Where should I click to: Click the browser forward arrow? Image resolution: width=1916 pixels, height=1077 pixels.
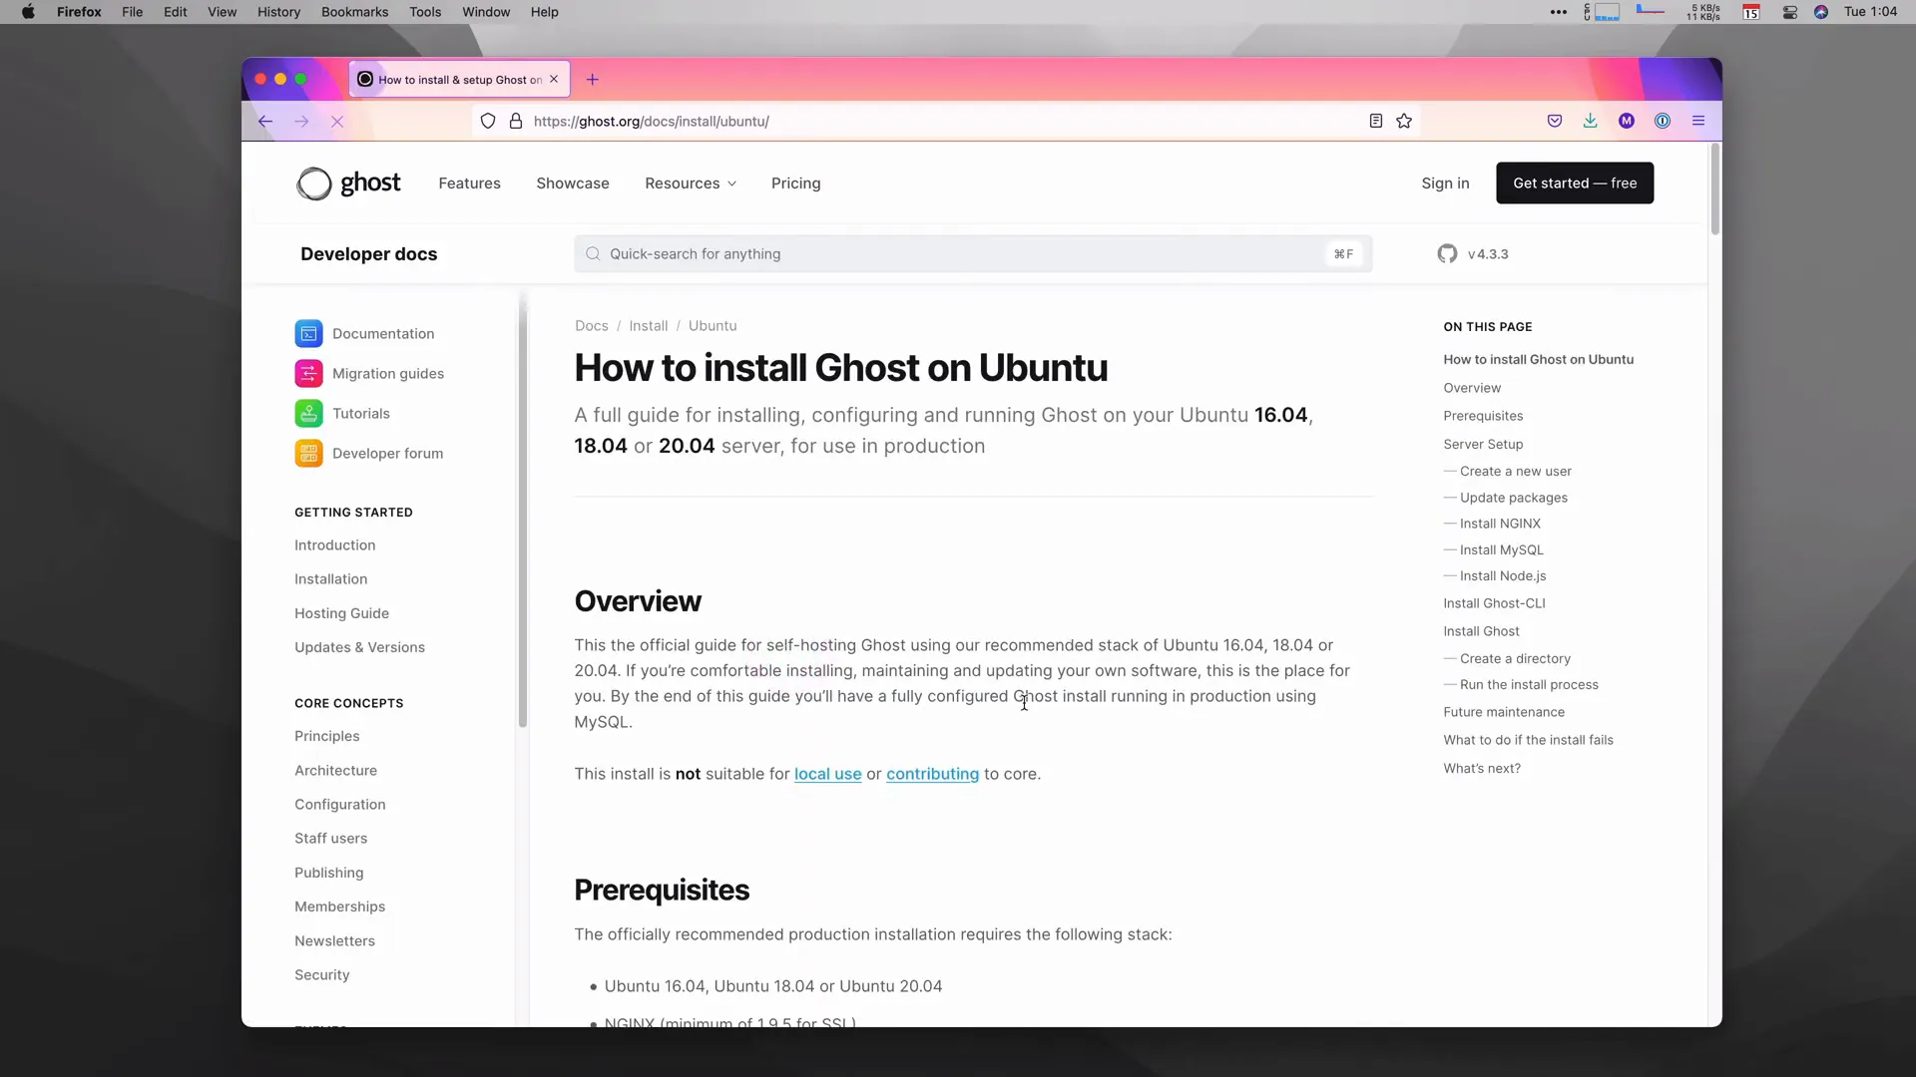pyautogui.click(x=301, y=122)
